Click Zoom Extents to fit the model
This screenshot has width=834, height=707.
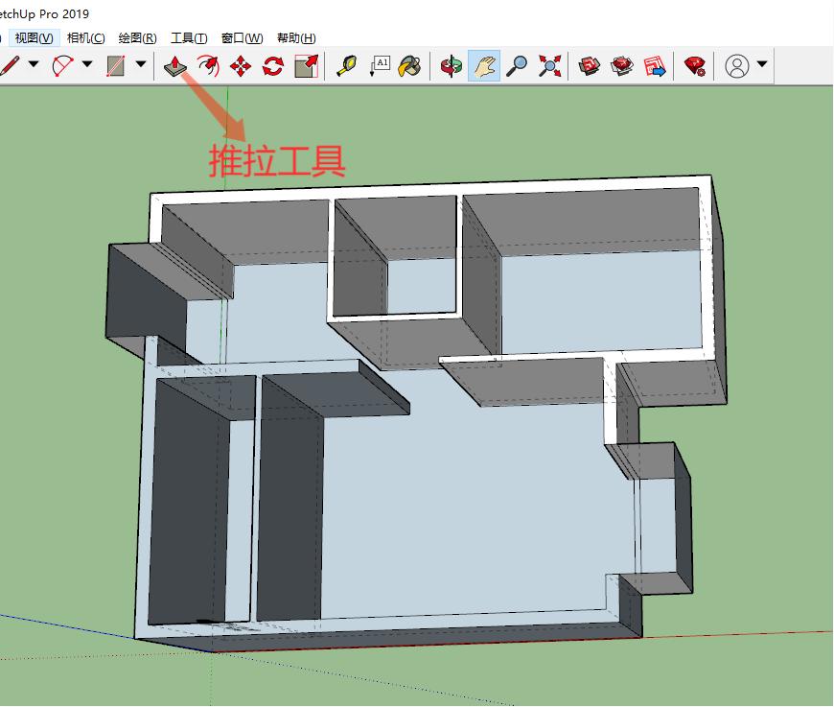tap(548, 66)
